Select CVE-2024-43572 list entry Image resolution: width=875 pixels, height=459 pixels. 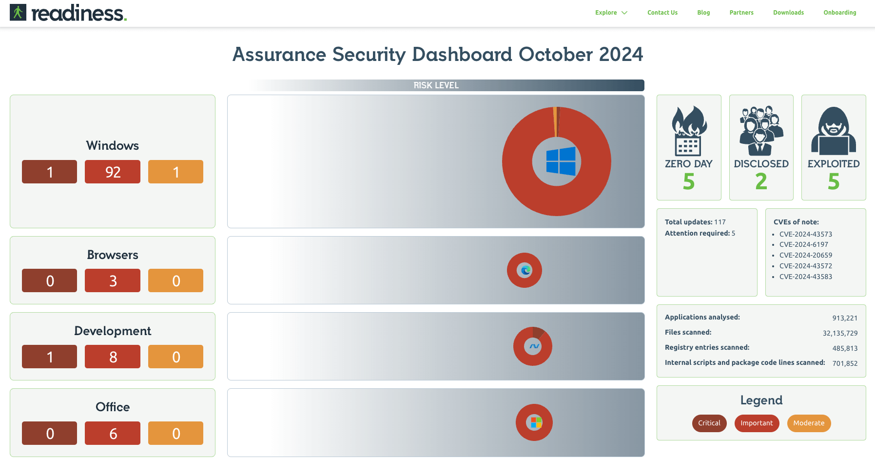pyautogui.click(x=806, y=266)
